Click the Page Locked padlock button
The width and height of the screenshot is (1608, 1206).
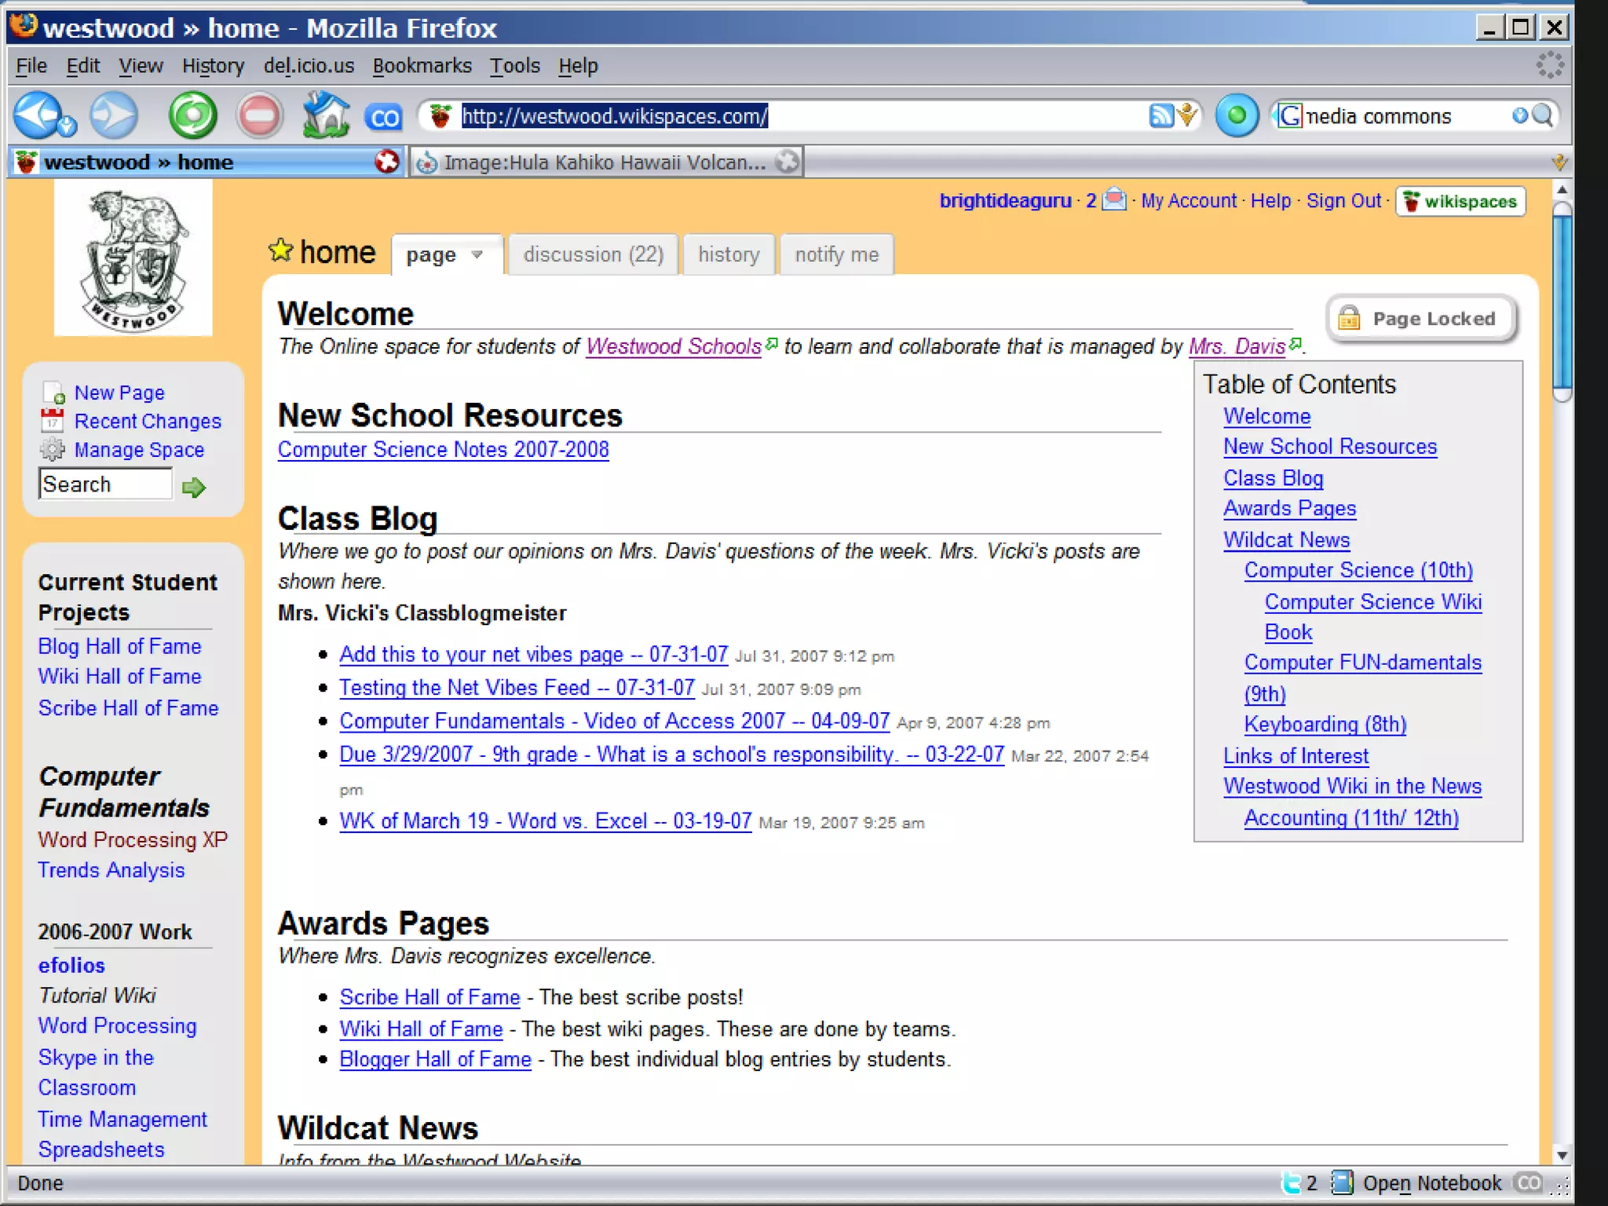[1421, 319]
